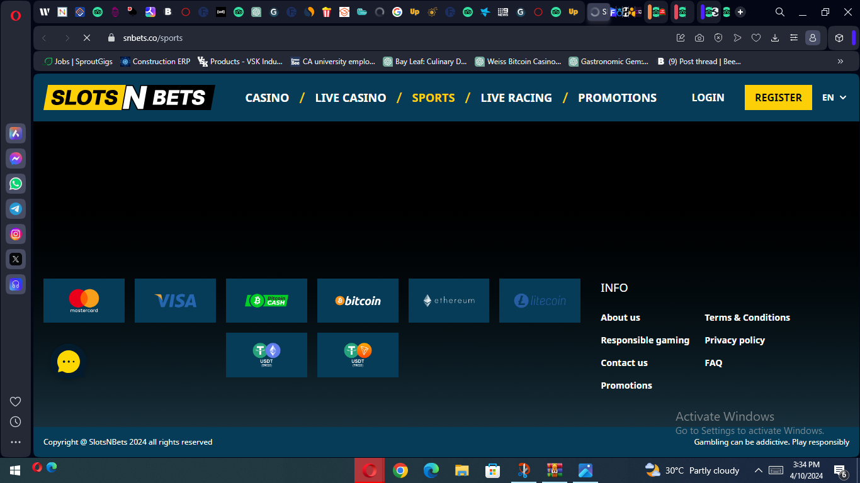860x483 pixels.
Task: Select the USDT TRC20 payment tile
Action: tap(358, 355)
